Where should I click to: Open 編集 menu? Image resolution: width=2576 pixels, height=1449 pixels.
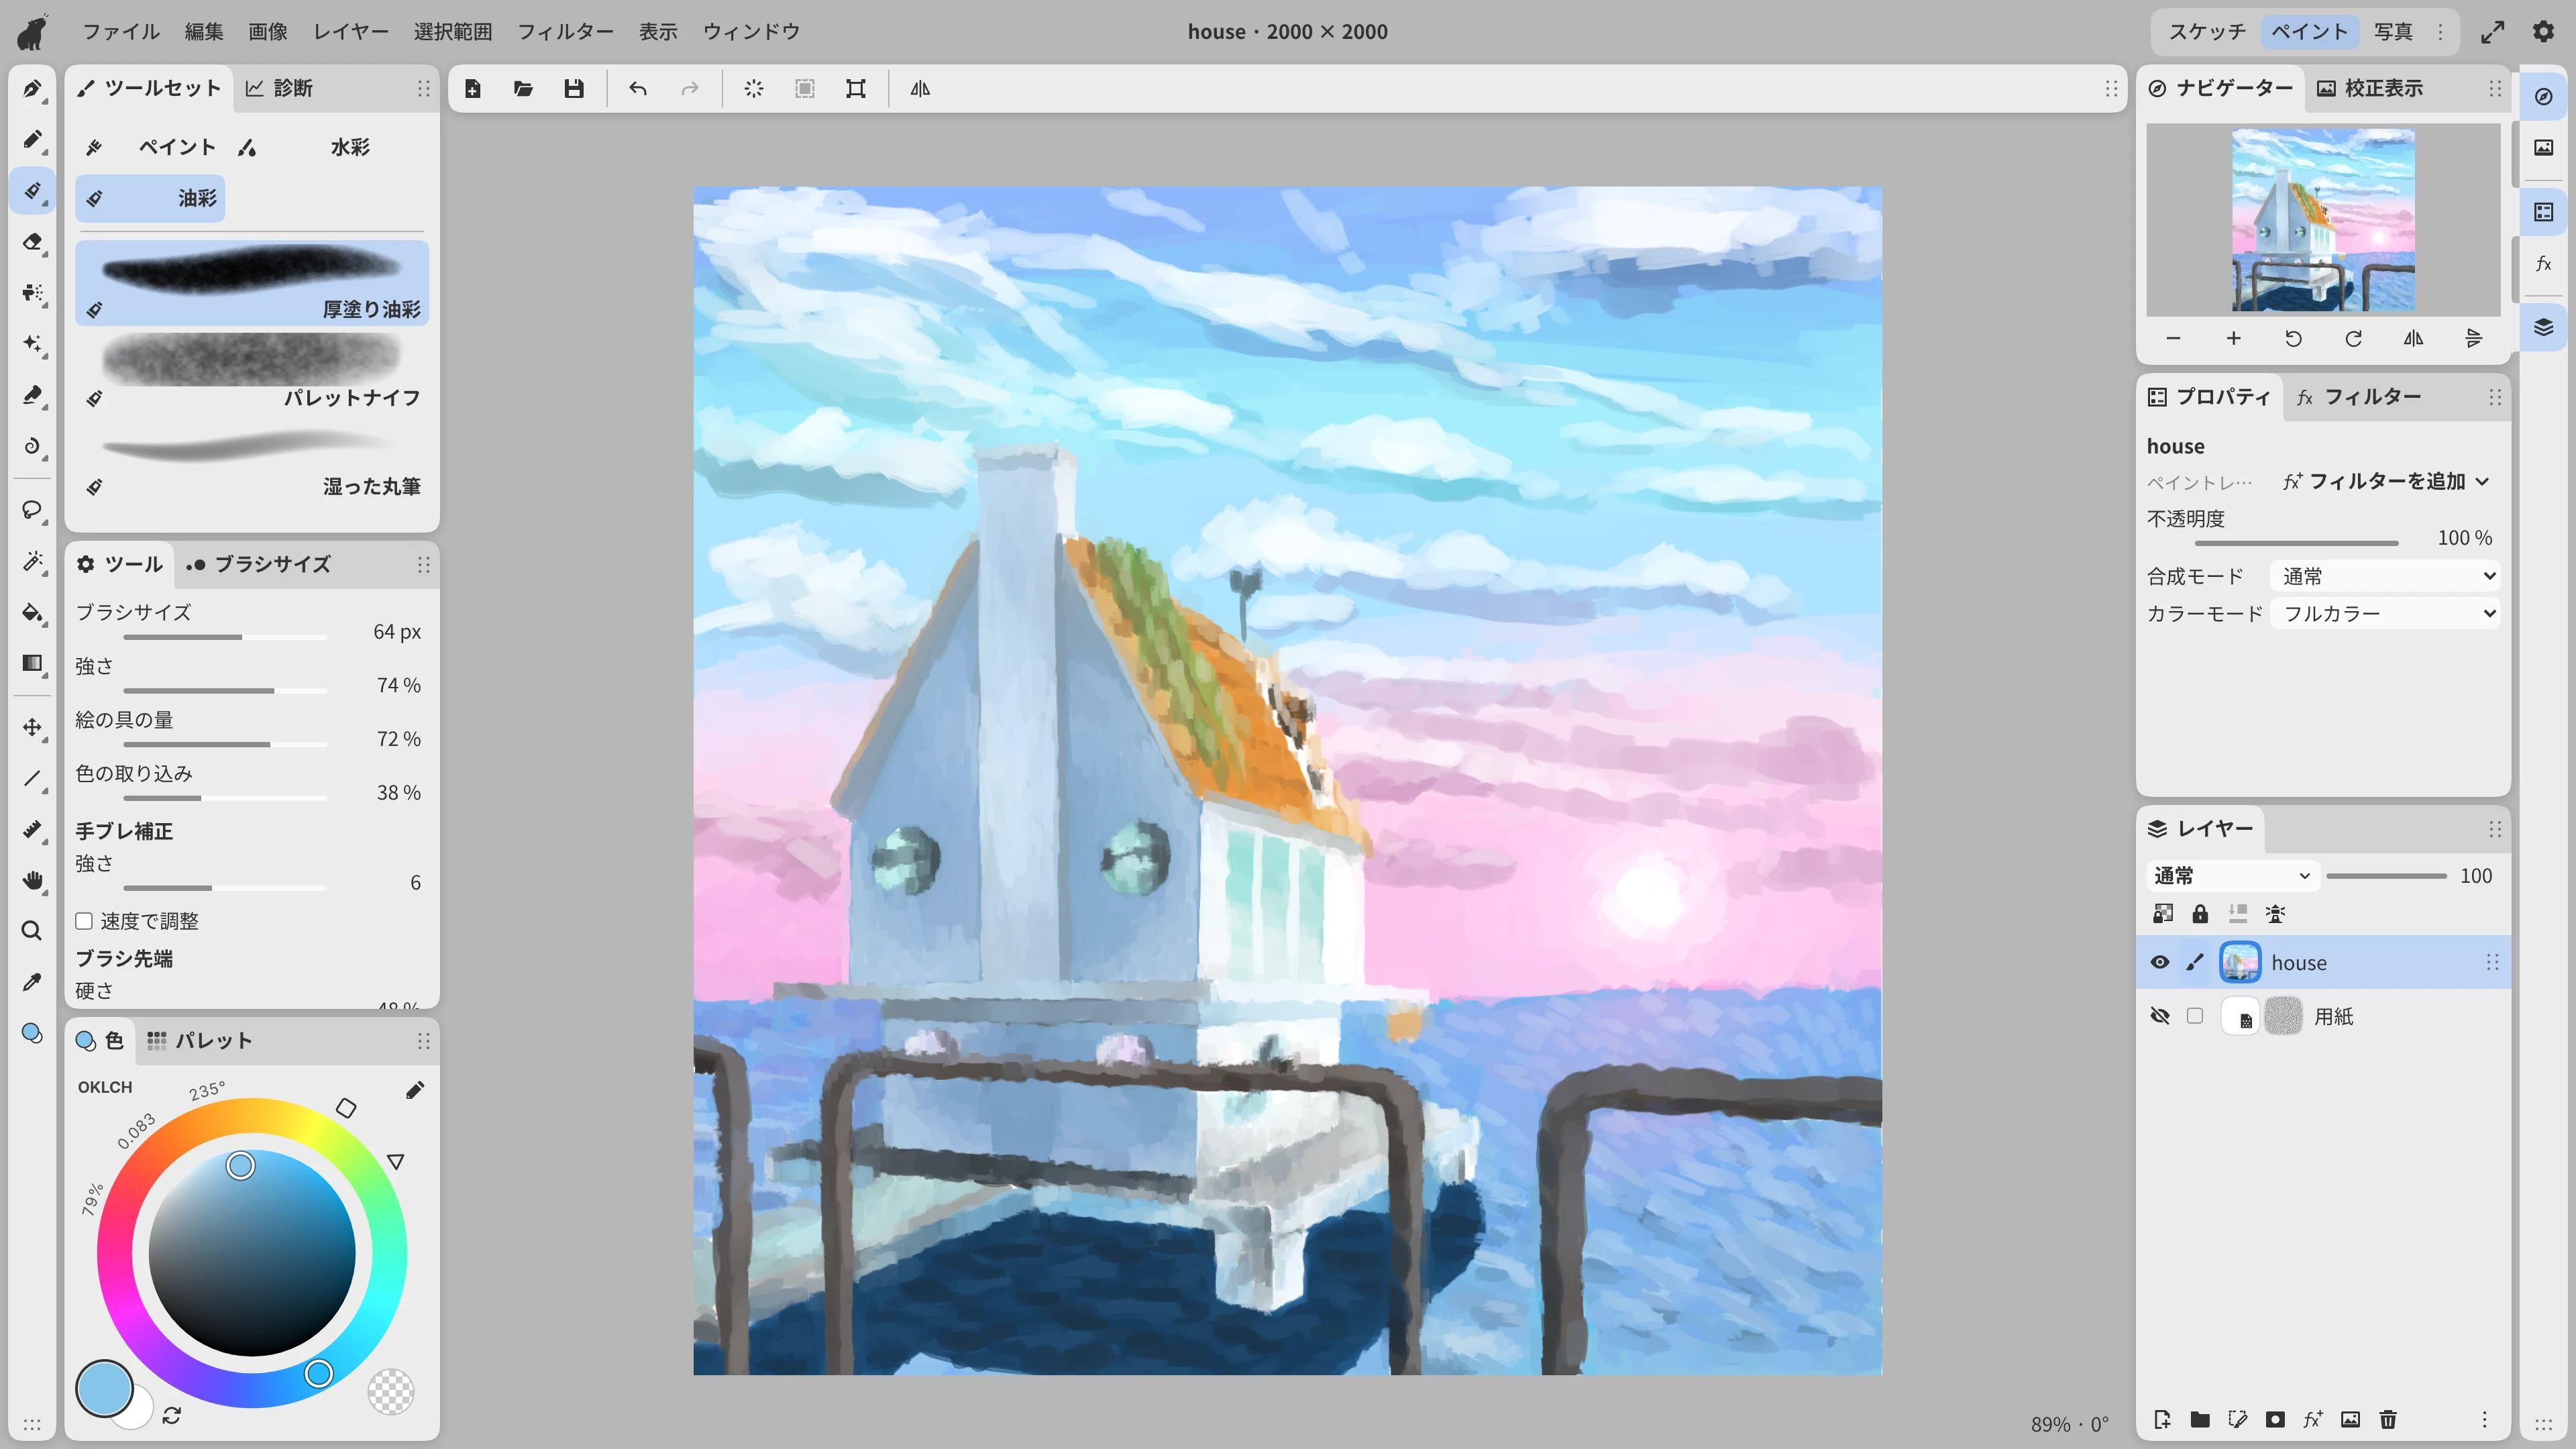[x=204, y=31]
